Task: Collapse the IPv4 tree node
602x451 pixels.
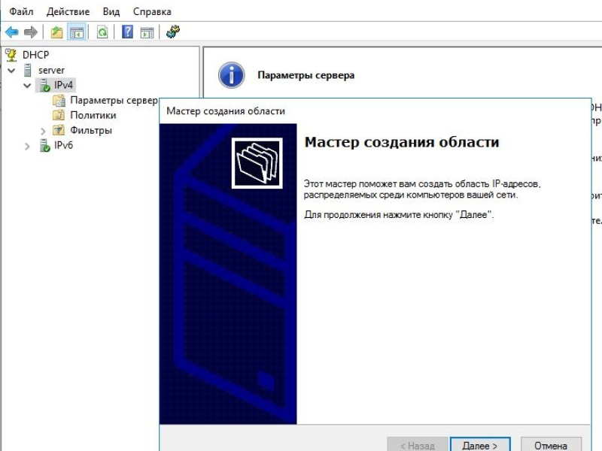Action: [27, 86]
